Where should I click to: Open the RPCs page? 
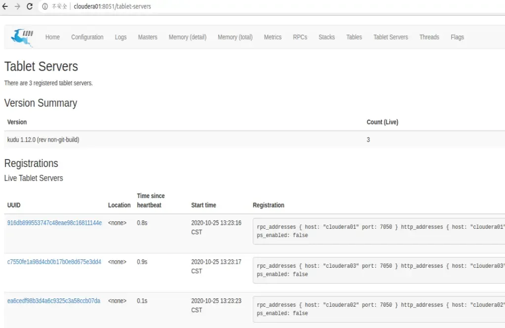[x=300, y=37]
